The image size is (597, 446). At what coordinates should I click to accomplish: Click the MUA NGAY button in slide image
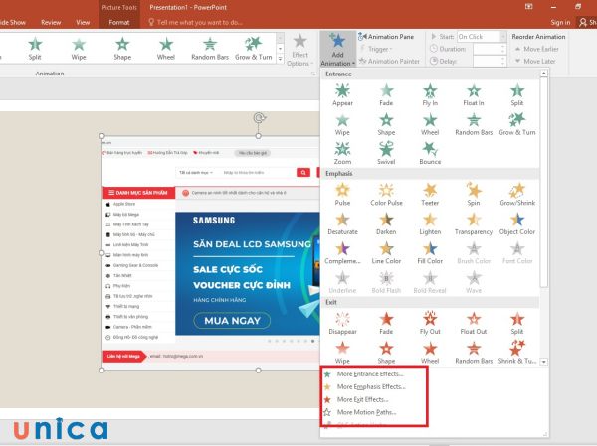(232, 321)
